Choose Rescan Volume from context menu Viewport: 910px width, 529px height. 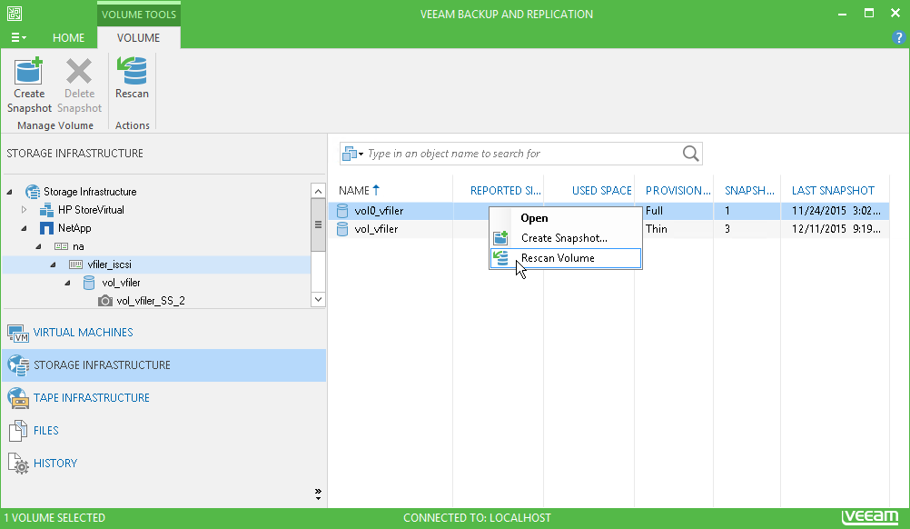click(x=558, y=258)
